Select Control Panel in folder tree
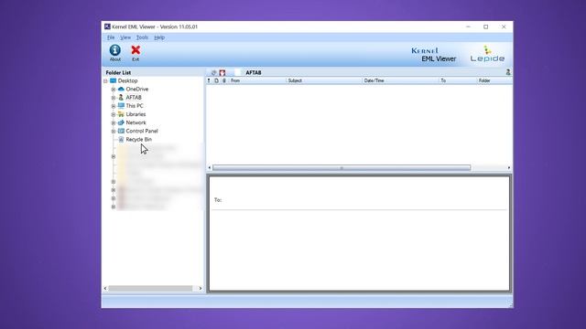 coord(142,131)
